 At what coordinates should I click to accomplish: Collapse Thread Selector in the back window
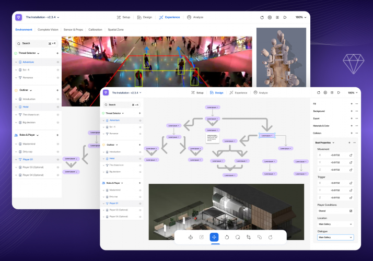pyautogui.click(x=38, y=53)
